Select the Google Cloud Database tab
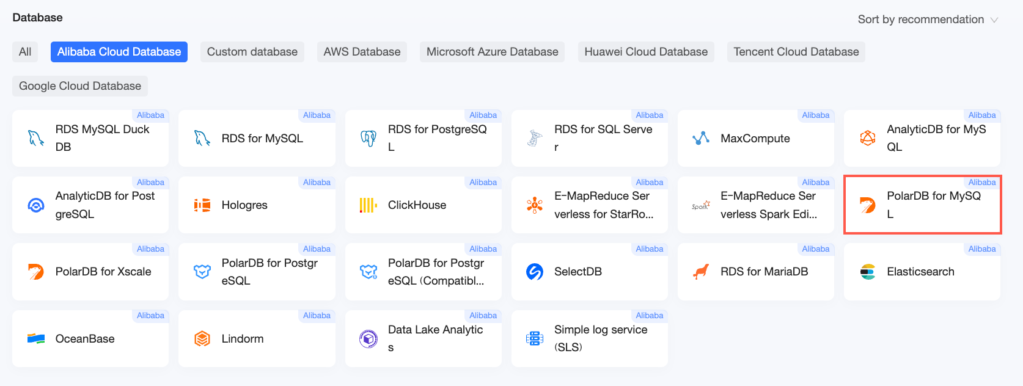The height and width of the screenshot is (386, 1023). click(x=80, y=86)
